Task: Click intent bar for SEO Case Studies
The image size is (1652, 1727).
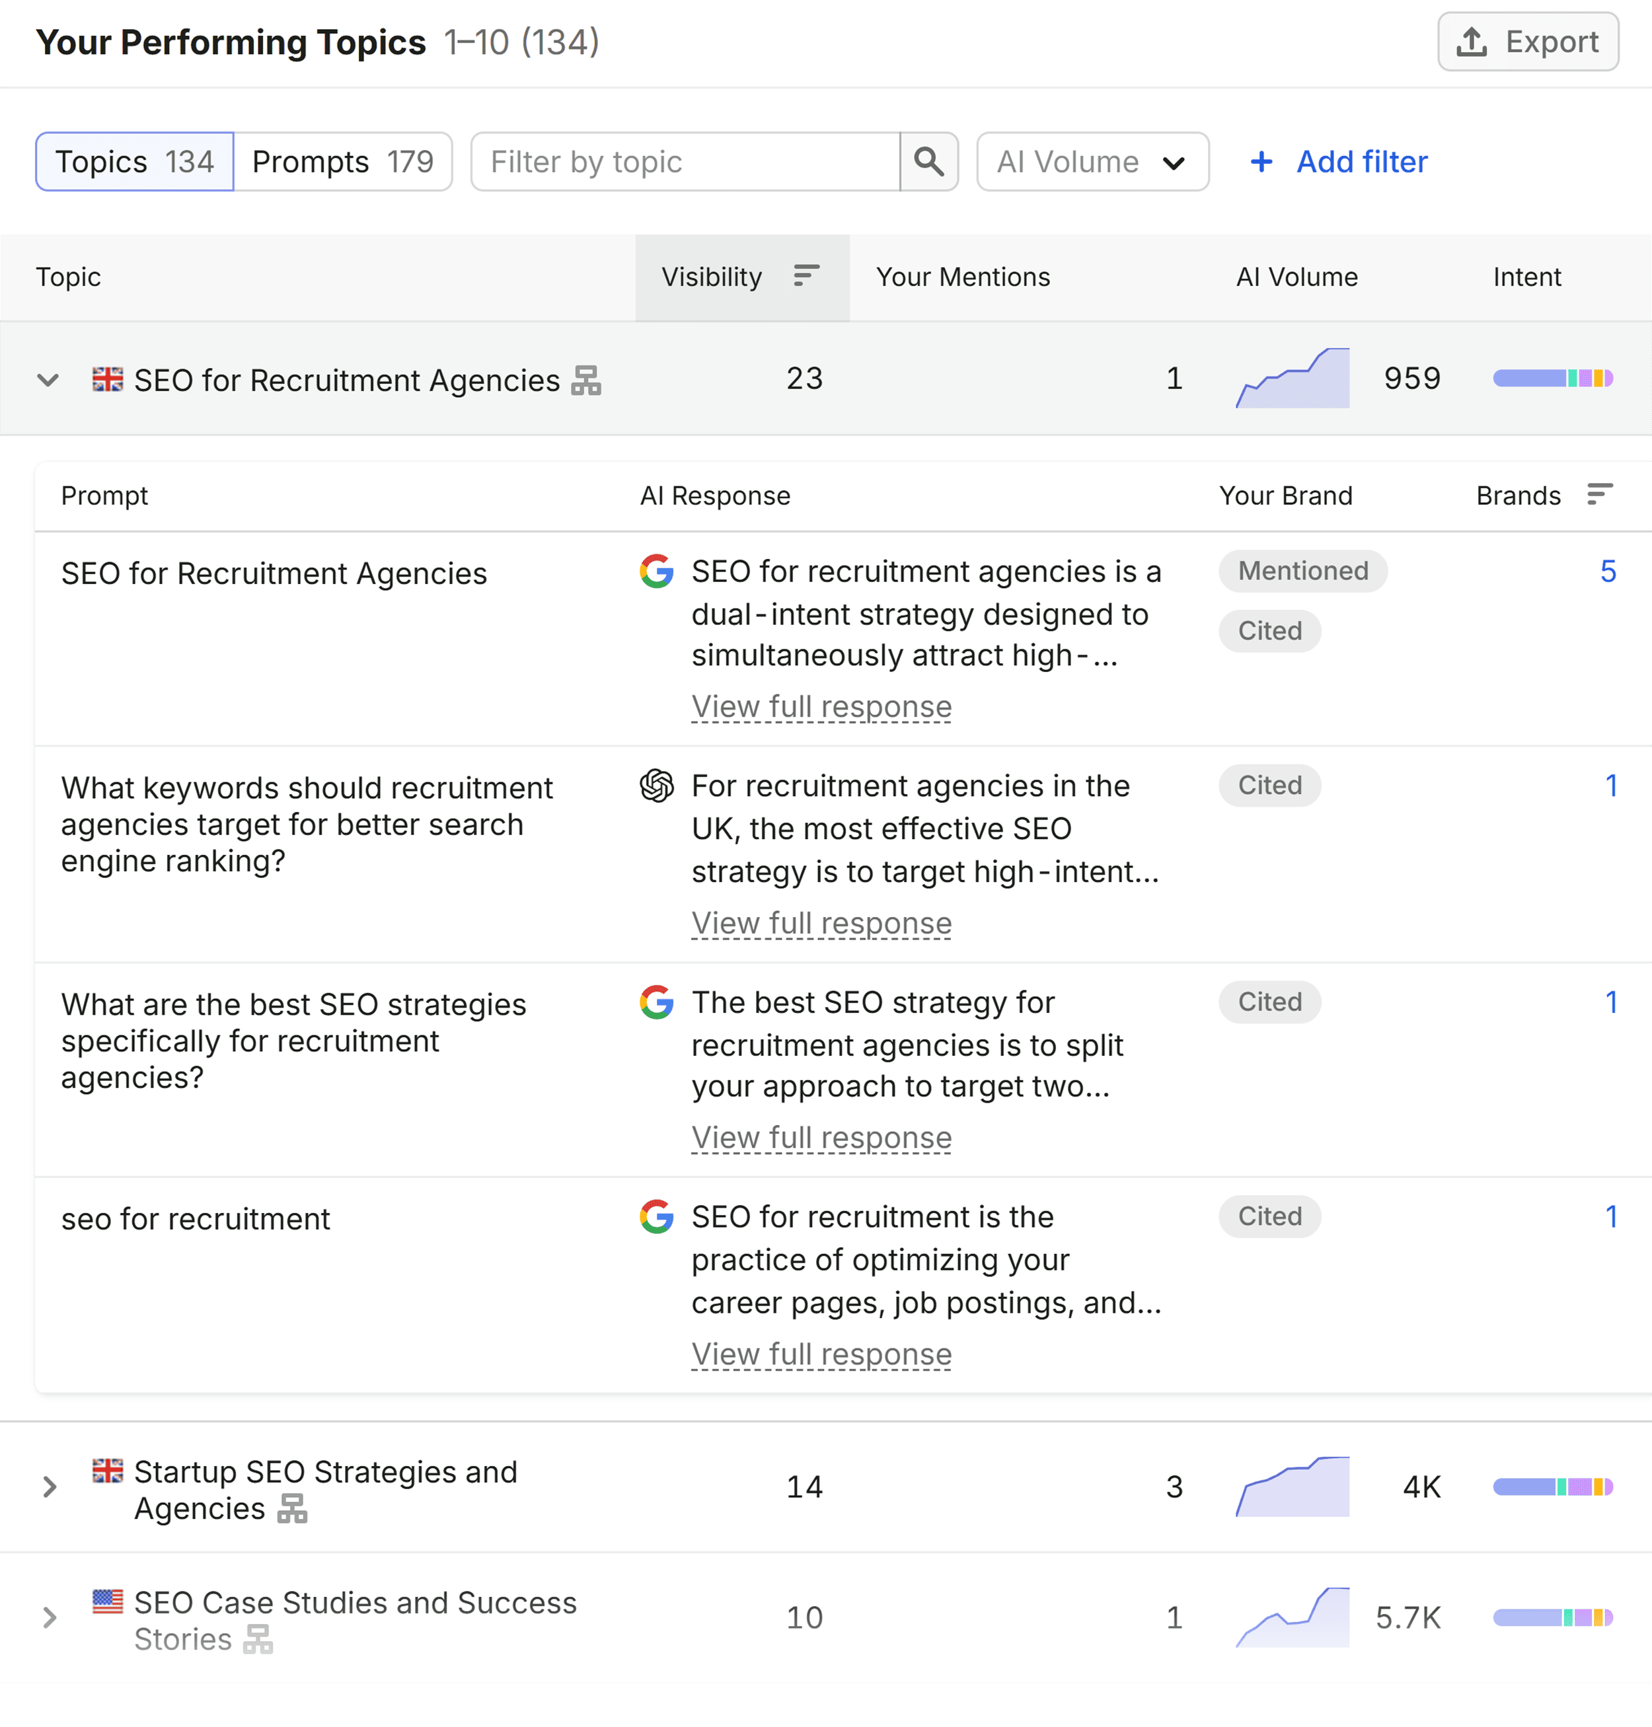Action: coord(1552,1617)
